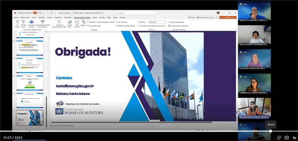Switch to Página Inicial tab
The image size is (298, 141).
click(25, 17)
